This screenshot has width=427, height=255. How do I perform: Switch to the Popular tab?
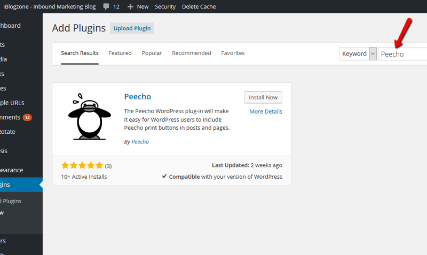tap(152, 53)
